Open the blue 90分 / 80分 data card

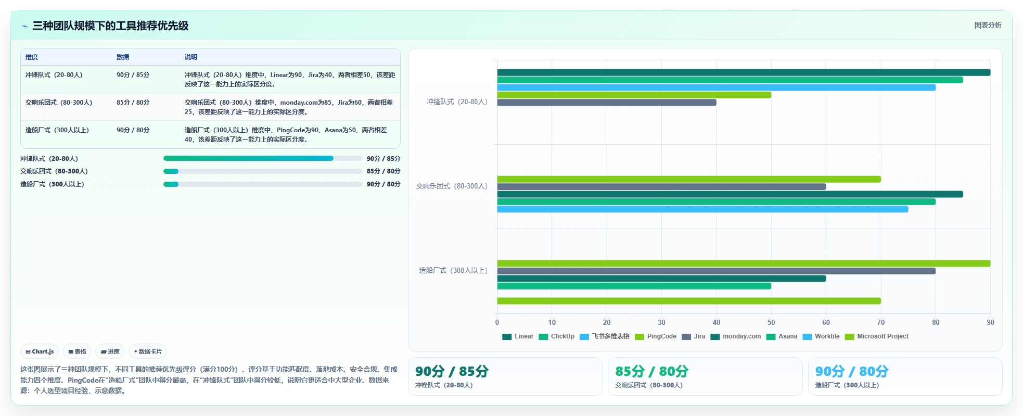coord(905,376)
